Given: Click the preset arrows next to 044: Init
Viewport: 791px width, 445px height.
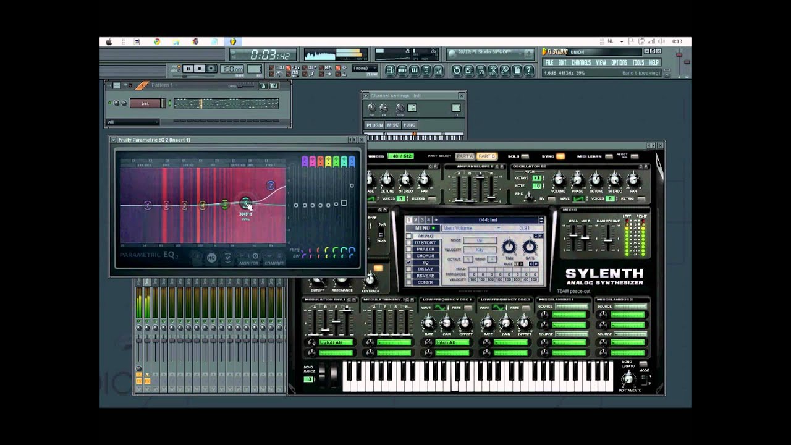Looking at the screenshot, I should [541, 219].
